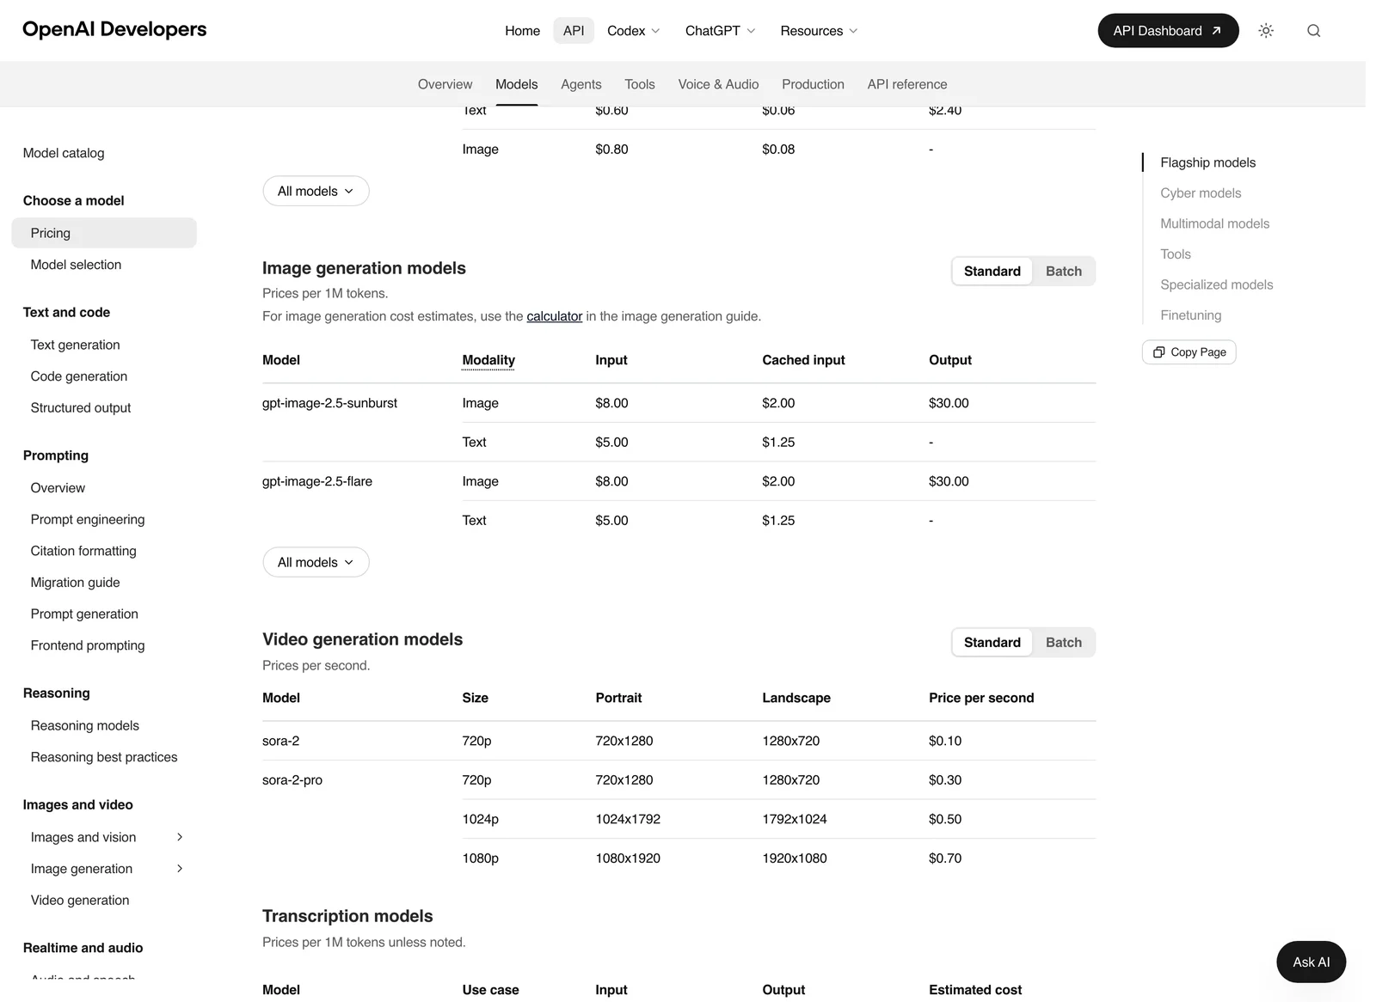The width and height of the screenshot is (1376, 1002).
Task: Toggle the light/dark theme sun icon
Action: tap(1266, 31)
